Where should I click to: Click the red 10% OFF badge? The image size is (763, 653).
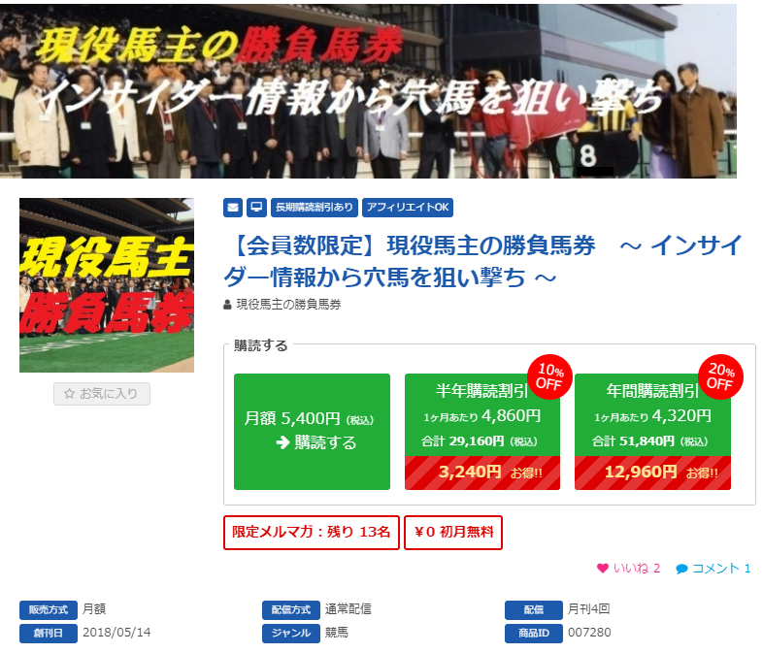549,376
